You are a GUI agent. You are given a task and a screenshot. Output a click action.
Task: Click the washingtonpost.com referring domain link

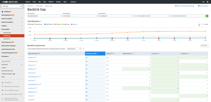[34, 84]
